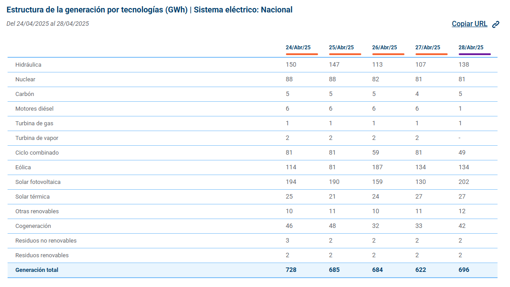The height and width of the screenshot is (287, 510).
Task: Click Solar fotovoltaica value 194 for 24/Abr/25
Action: click(x=291, y=182)
